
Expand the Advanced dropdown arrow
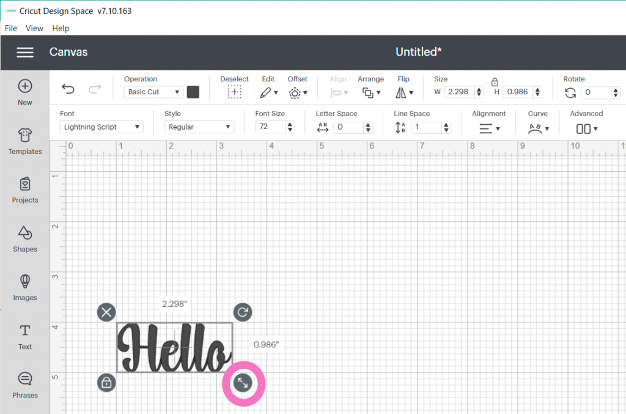click(x=595, y=128)
